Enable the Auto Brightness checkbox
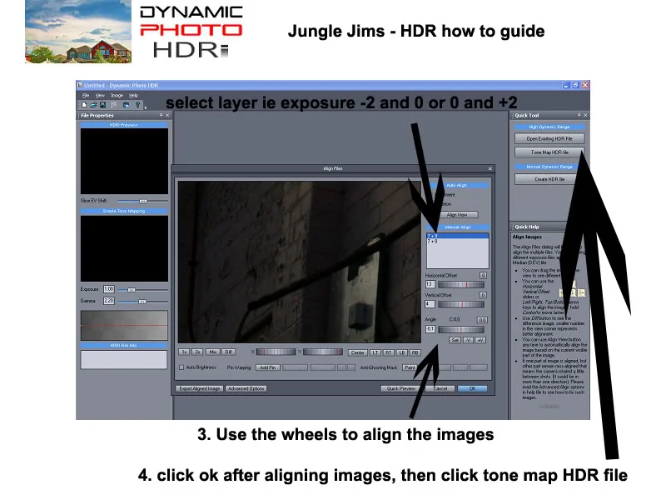This screenshot has width=666, height=500. 181,367
